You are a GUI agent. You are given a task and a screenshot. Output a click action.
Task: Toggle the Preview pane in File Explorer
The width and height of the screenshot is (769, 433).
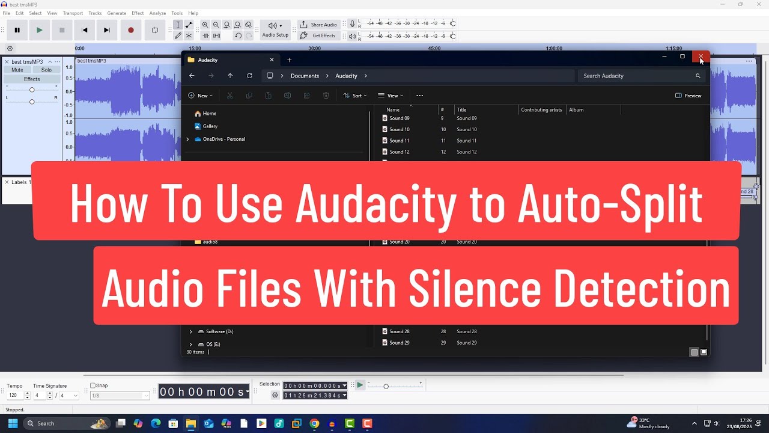tap(688, 96)
